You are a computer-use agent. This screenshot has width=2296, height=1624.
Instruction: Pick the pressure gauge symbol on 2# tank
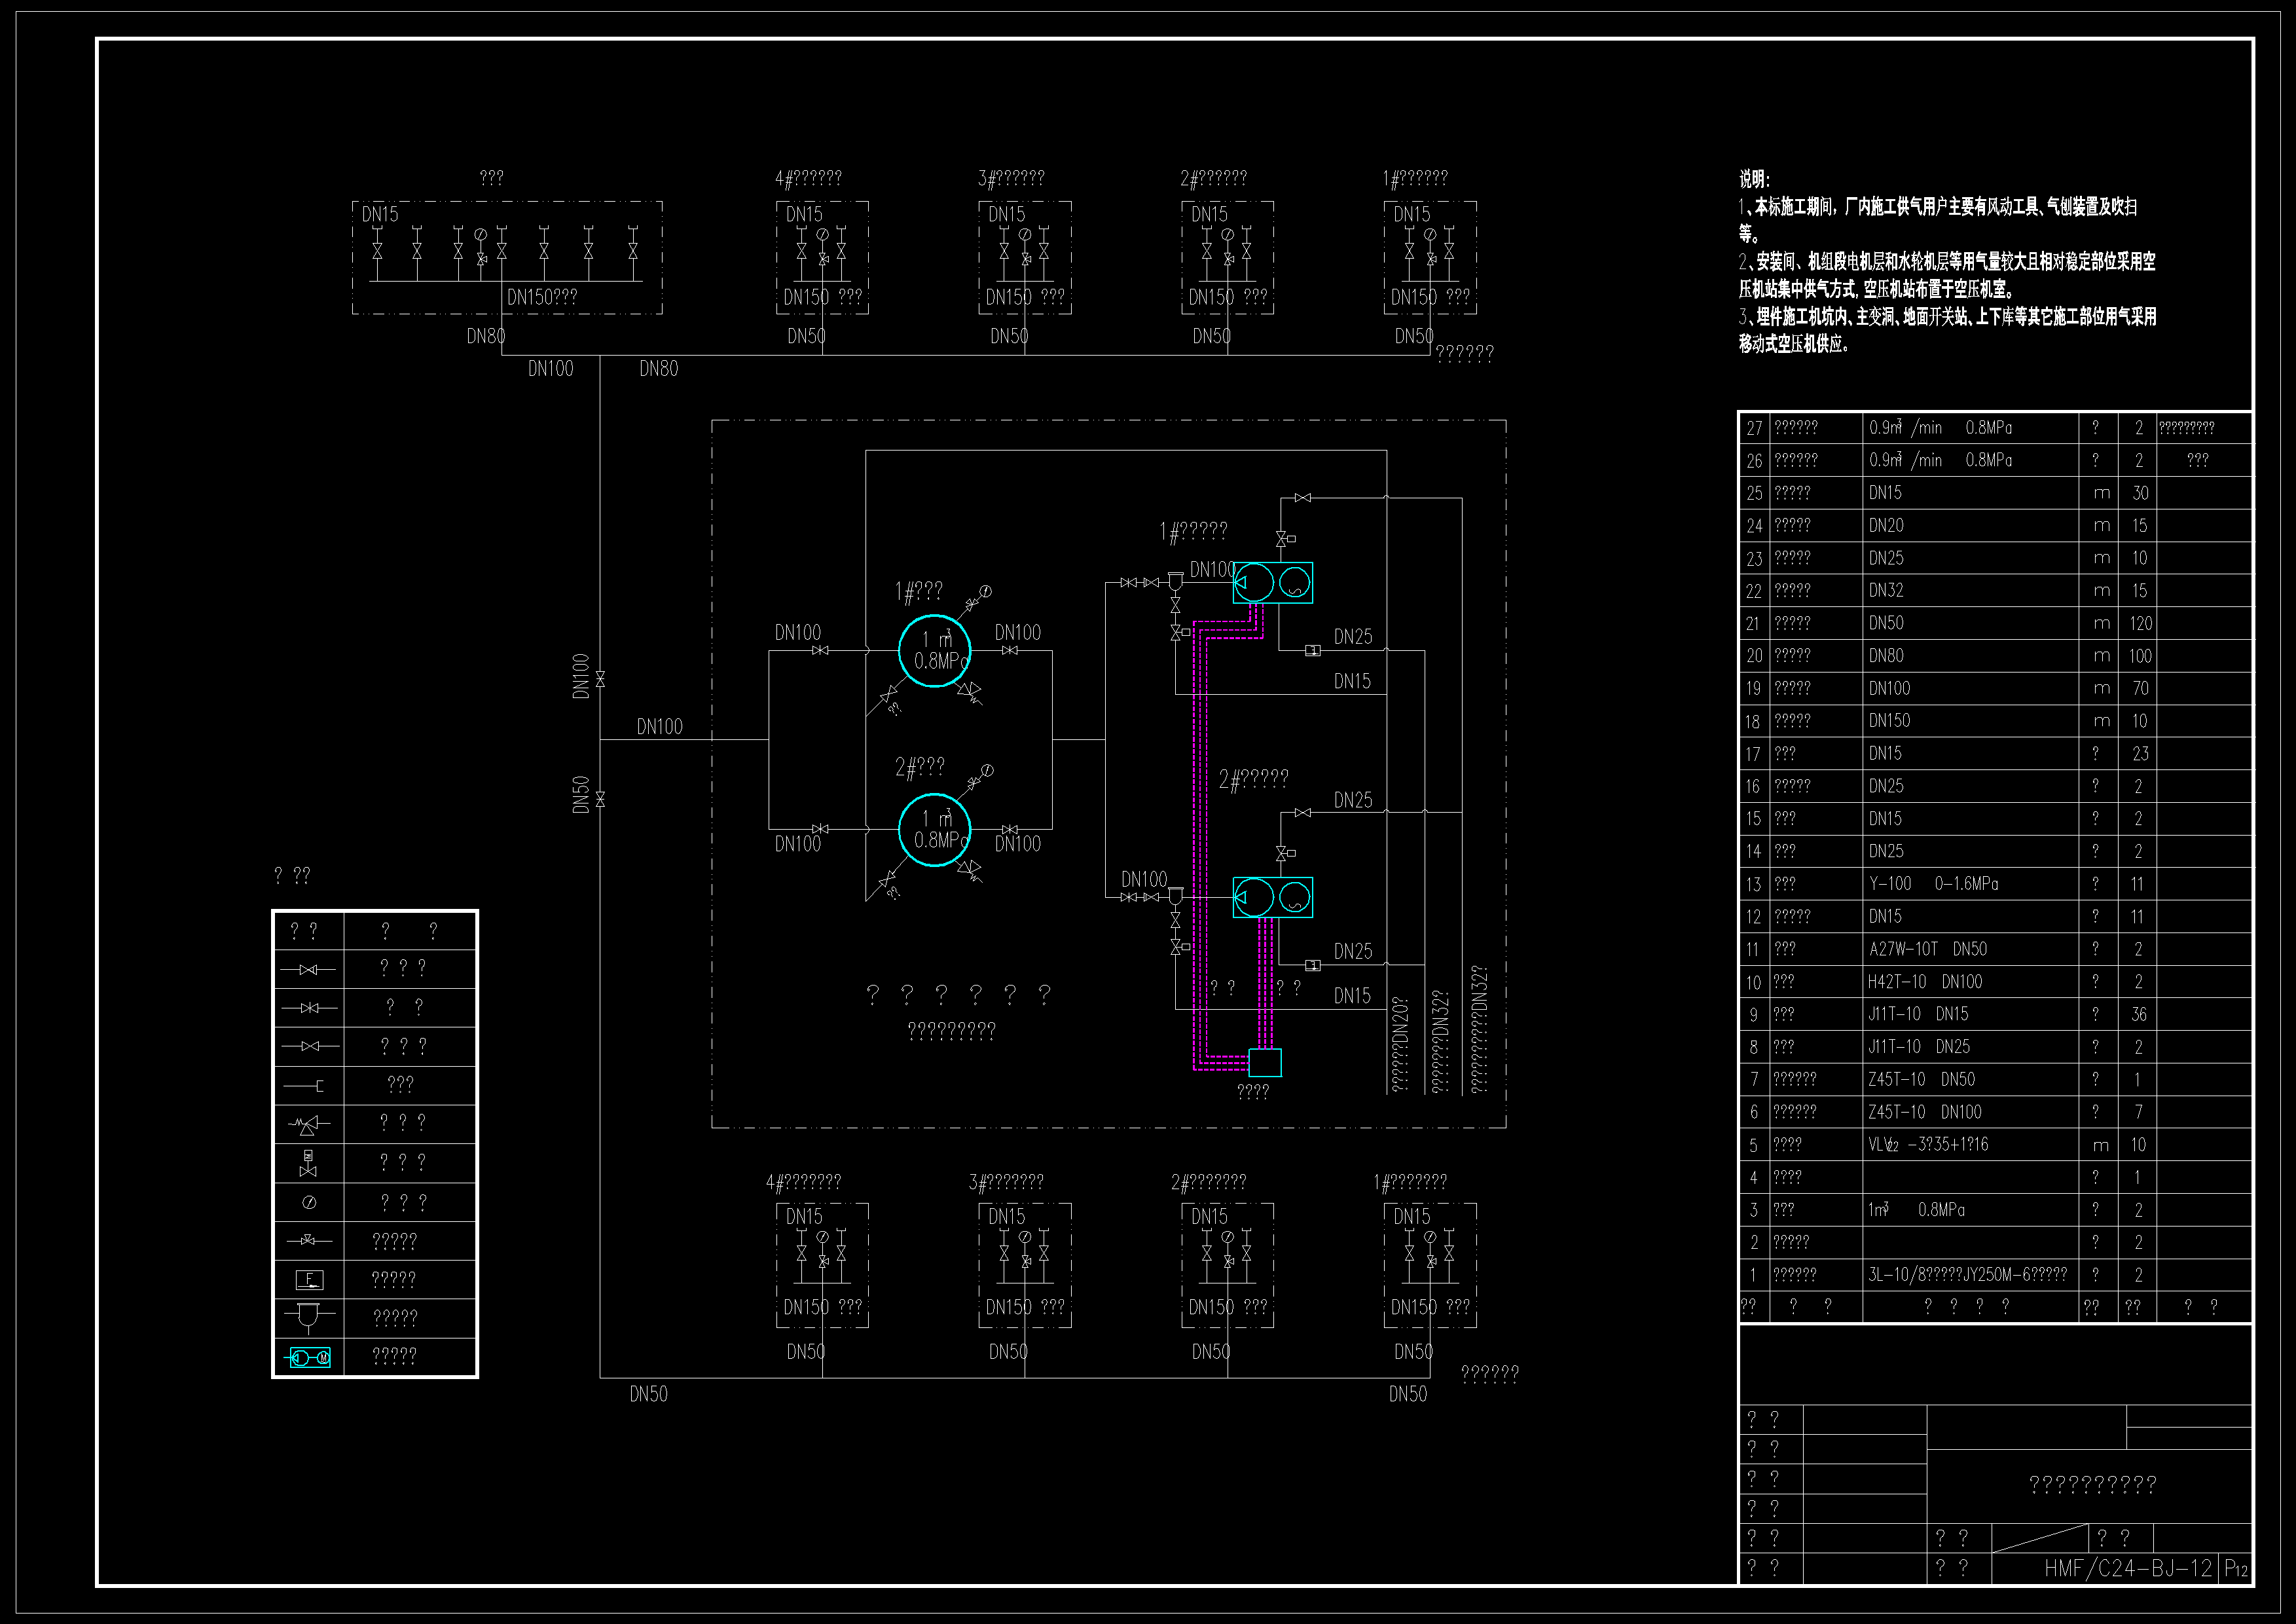point(987,771)
